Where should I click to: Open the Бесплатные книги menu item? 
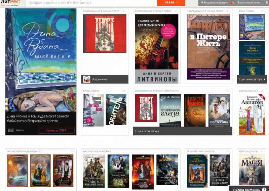click(249, 3)
